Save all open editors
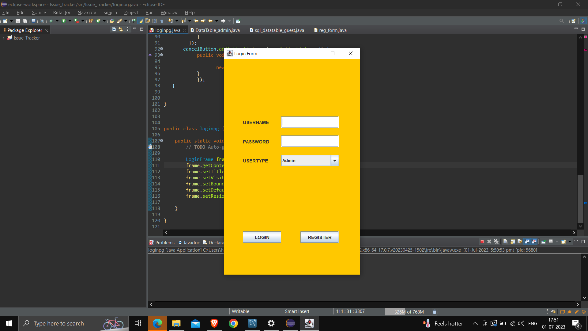 25,21
